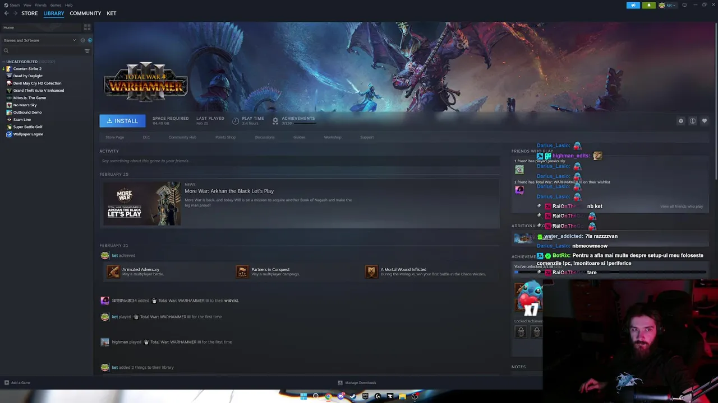Open advanced filters icon beside search

click(87, 51)
